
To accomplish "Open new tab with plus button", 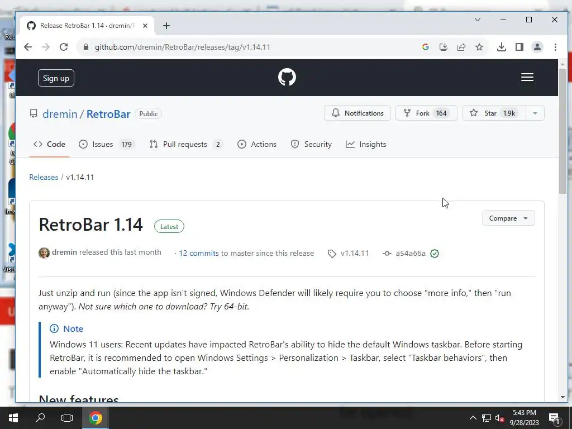I will pos(166,26).
